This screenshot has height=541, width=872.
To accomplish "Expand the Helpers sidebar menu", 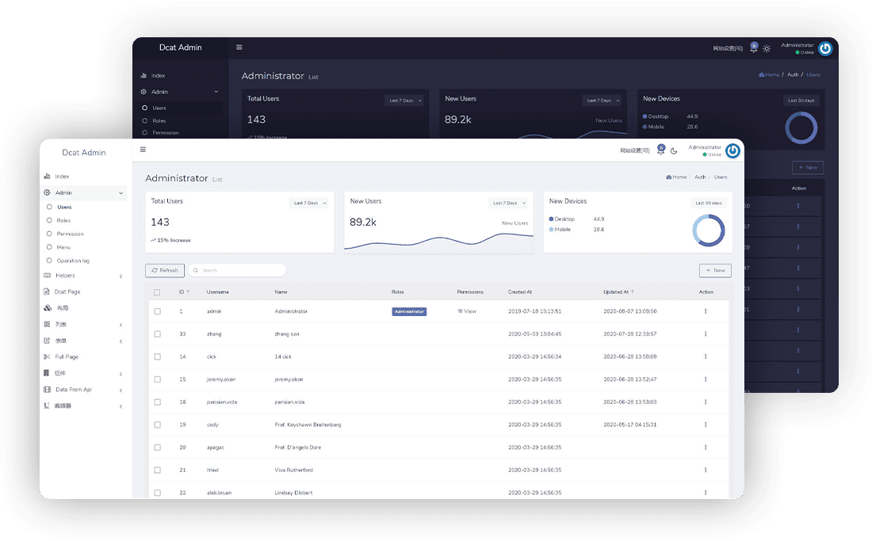I will [83, 276].
